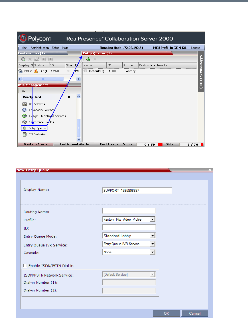Open the Help menu

click(65, 48)
